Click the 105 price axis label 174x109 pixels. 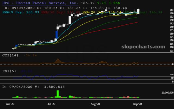pyautogui.click(x=172, y=51)
